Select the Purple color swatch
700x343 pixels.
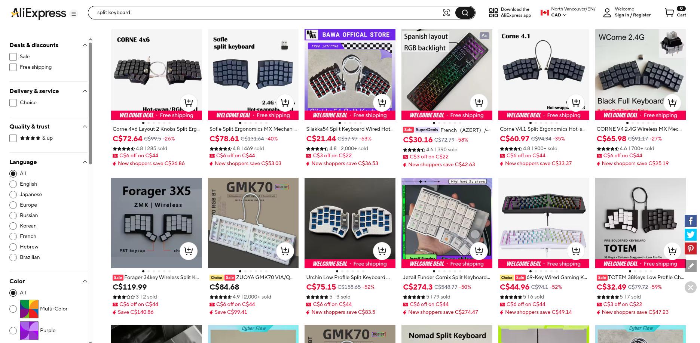point(29,330)
